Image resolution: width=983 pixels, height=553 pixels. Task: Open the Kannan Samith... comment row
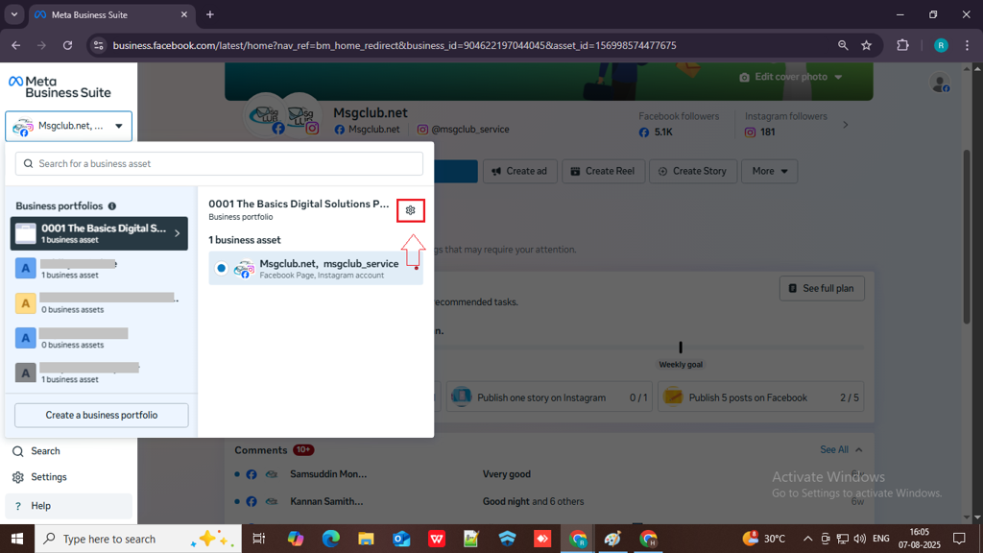(549, 501)
